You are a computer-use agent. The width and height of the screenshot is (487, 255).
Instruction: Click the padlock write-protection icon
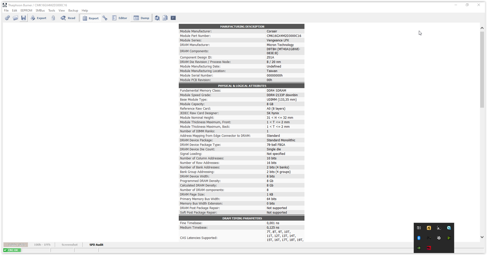click(53, 18)
